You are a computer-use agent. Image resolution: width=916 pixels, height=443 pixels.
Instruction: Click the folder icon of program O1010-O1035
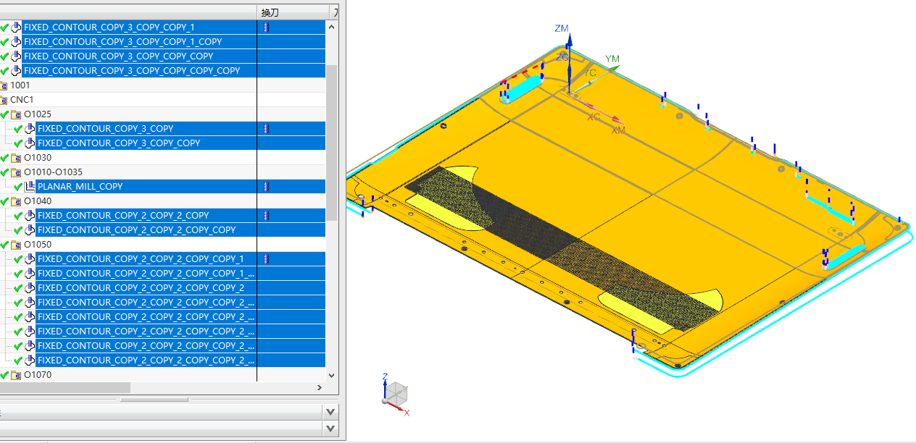pos(16,172)
